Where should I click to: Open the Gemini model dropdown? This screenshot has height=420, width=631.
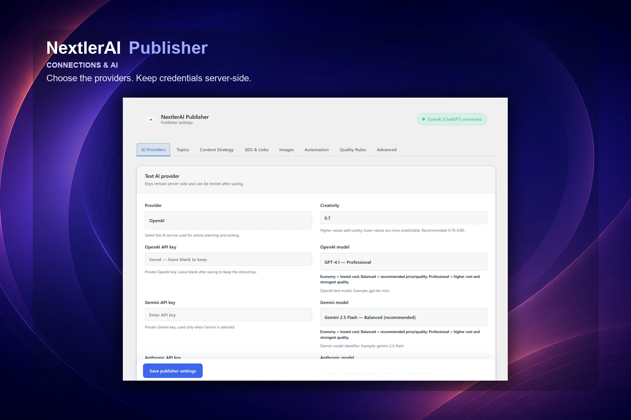(403, 317)
